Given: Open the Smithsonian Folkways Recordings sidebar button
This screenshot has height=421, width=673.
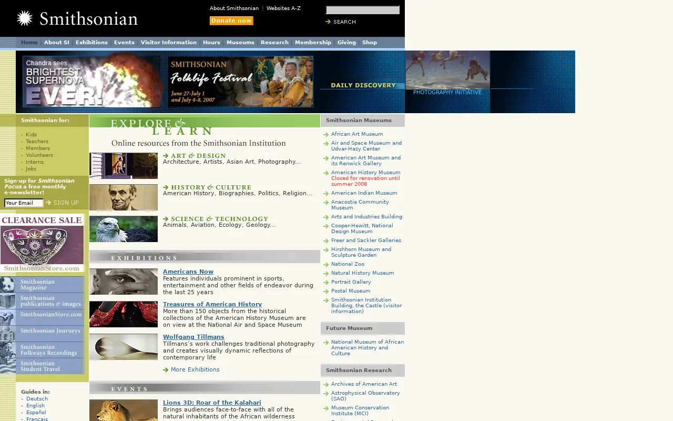Looking at the screenshot, I should pyautogui.click(x=42, y=350).
